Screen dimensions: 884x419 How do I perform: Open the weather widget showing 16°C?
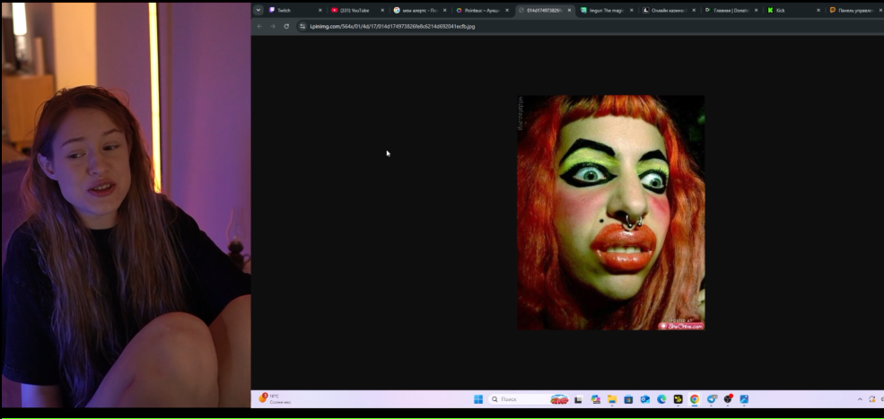point(276,398)
